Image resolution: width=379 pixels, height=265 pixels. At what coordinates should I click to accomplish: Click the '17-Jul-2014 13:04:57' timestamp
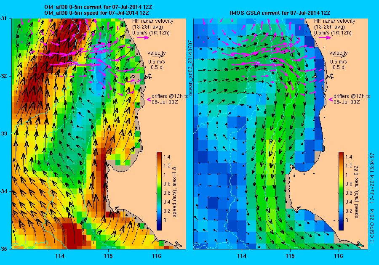(372, 178)
